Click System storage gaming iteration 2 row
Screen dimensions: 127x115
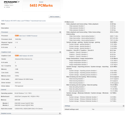pyautogui.click(x=93, y=46)
